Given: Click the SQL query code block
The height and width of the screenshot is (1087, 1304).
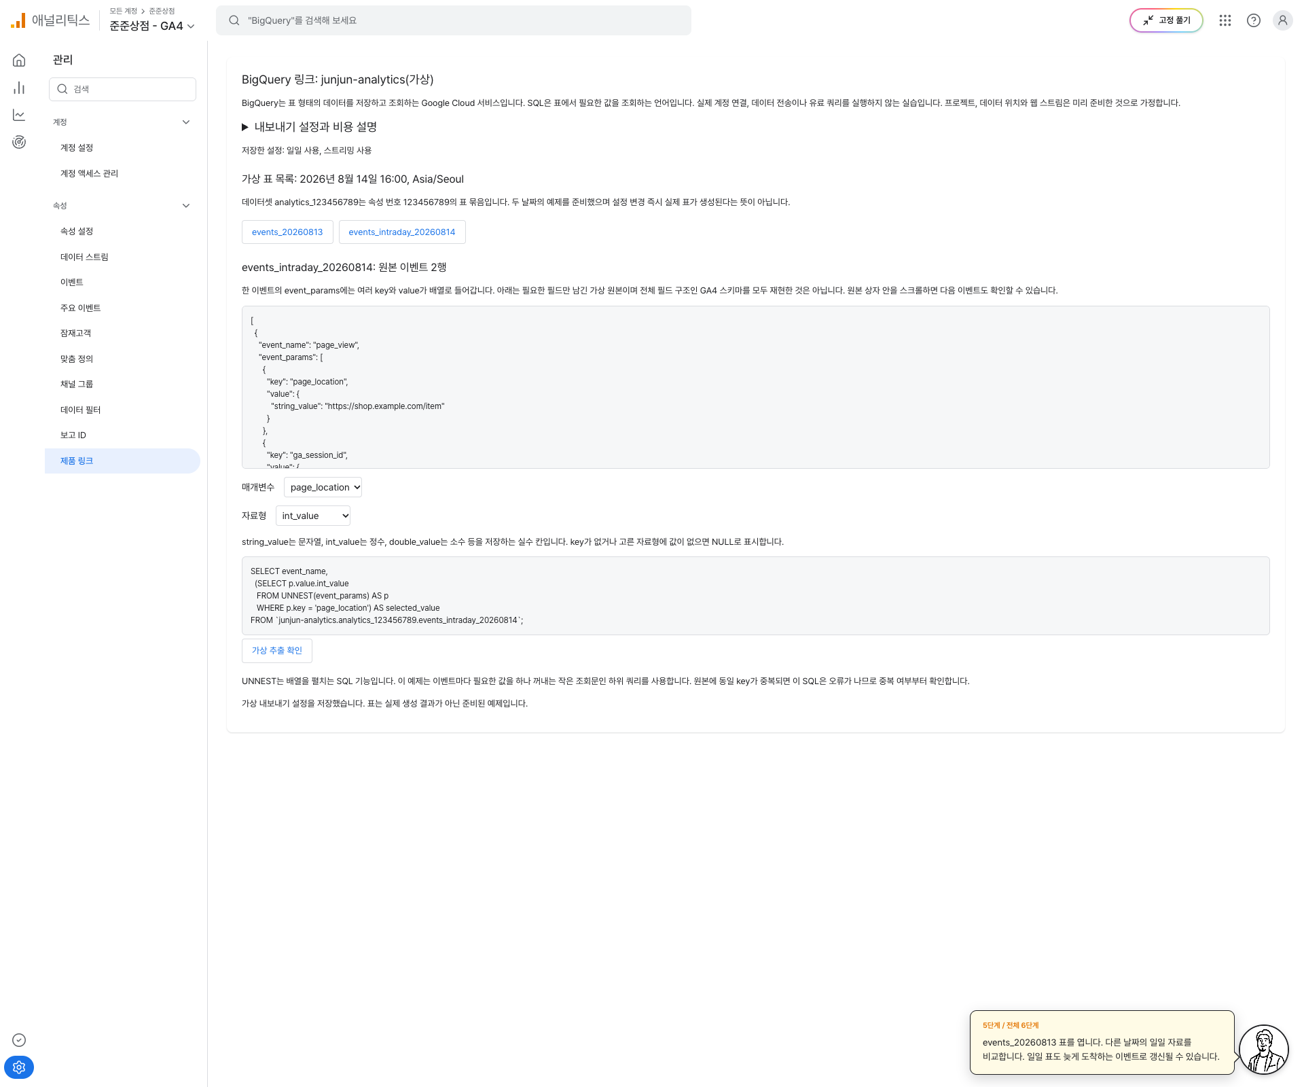Looking at the screenshot, I should (x=755, y=596).
